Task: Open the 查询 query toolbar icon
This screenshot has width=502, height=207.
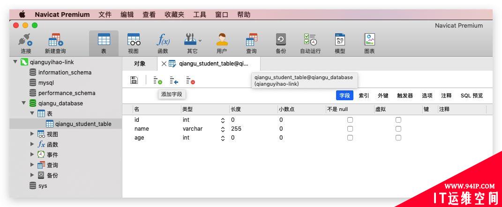Action: 251,43
